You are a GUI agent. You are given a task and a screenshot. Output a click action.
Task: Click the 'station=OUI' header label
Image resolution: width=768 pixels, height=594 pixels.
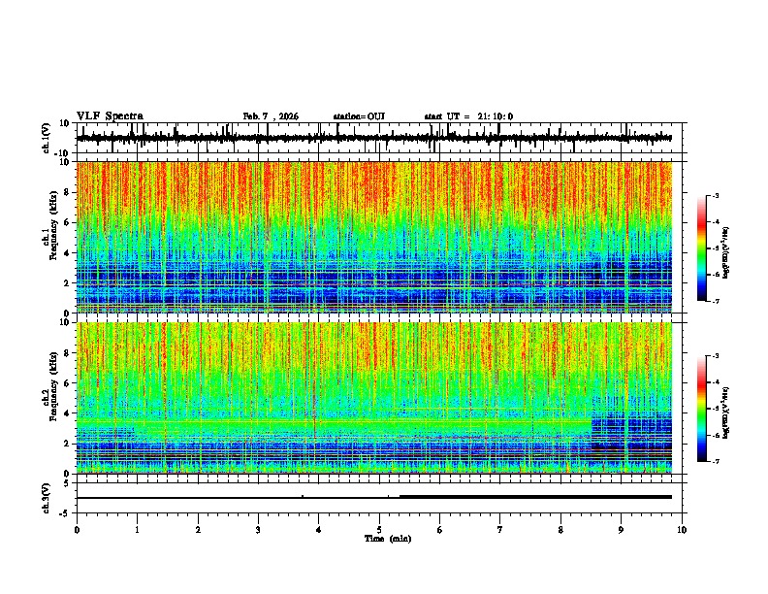coord(359,116)
